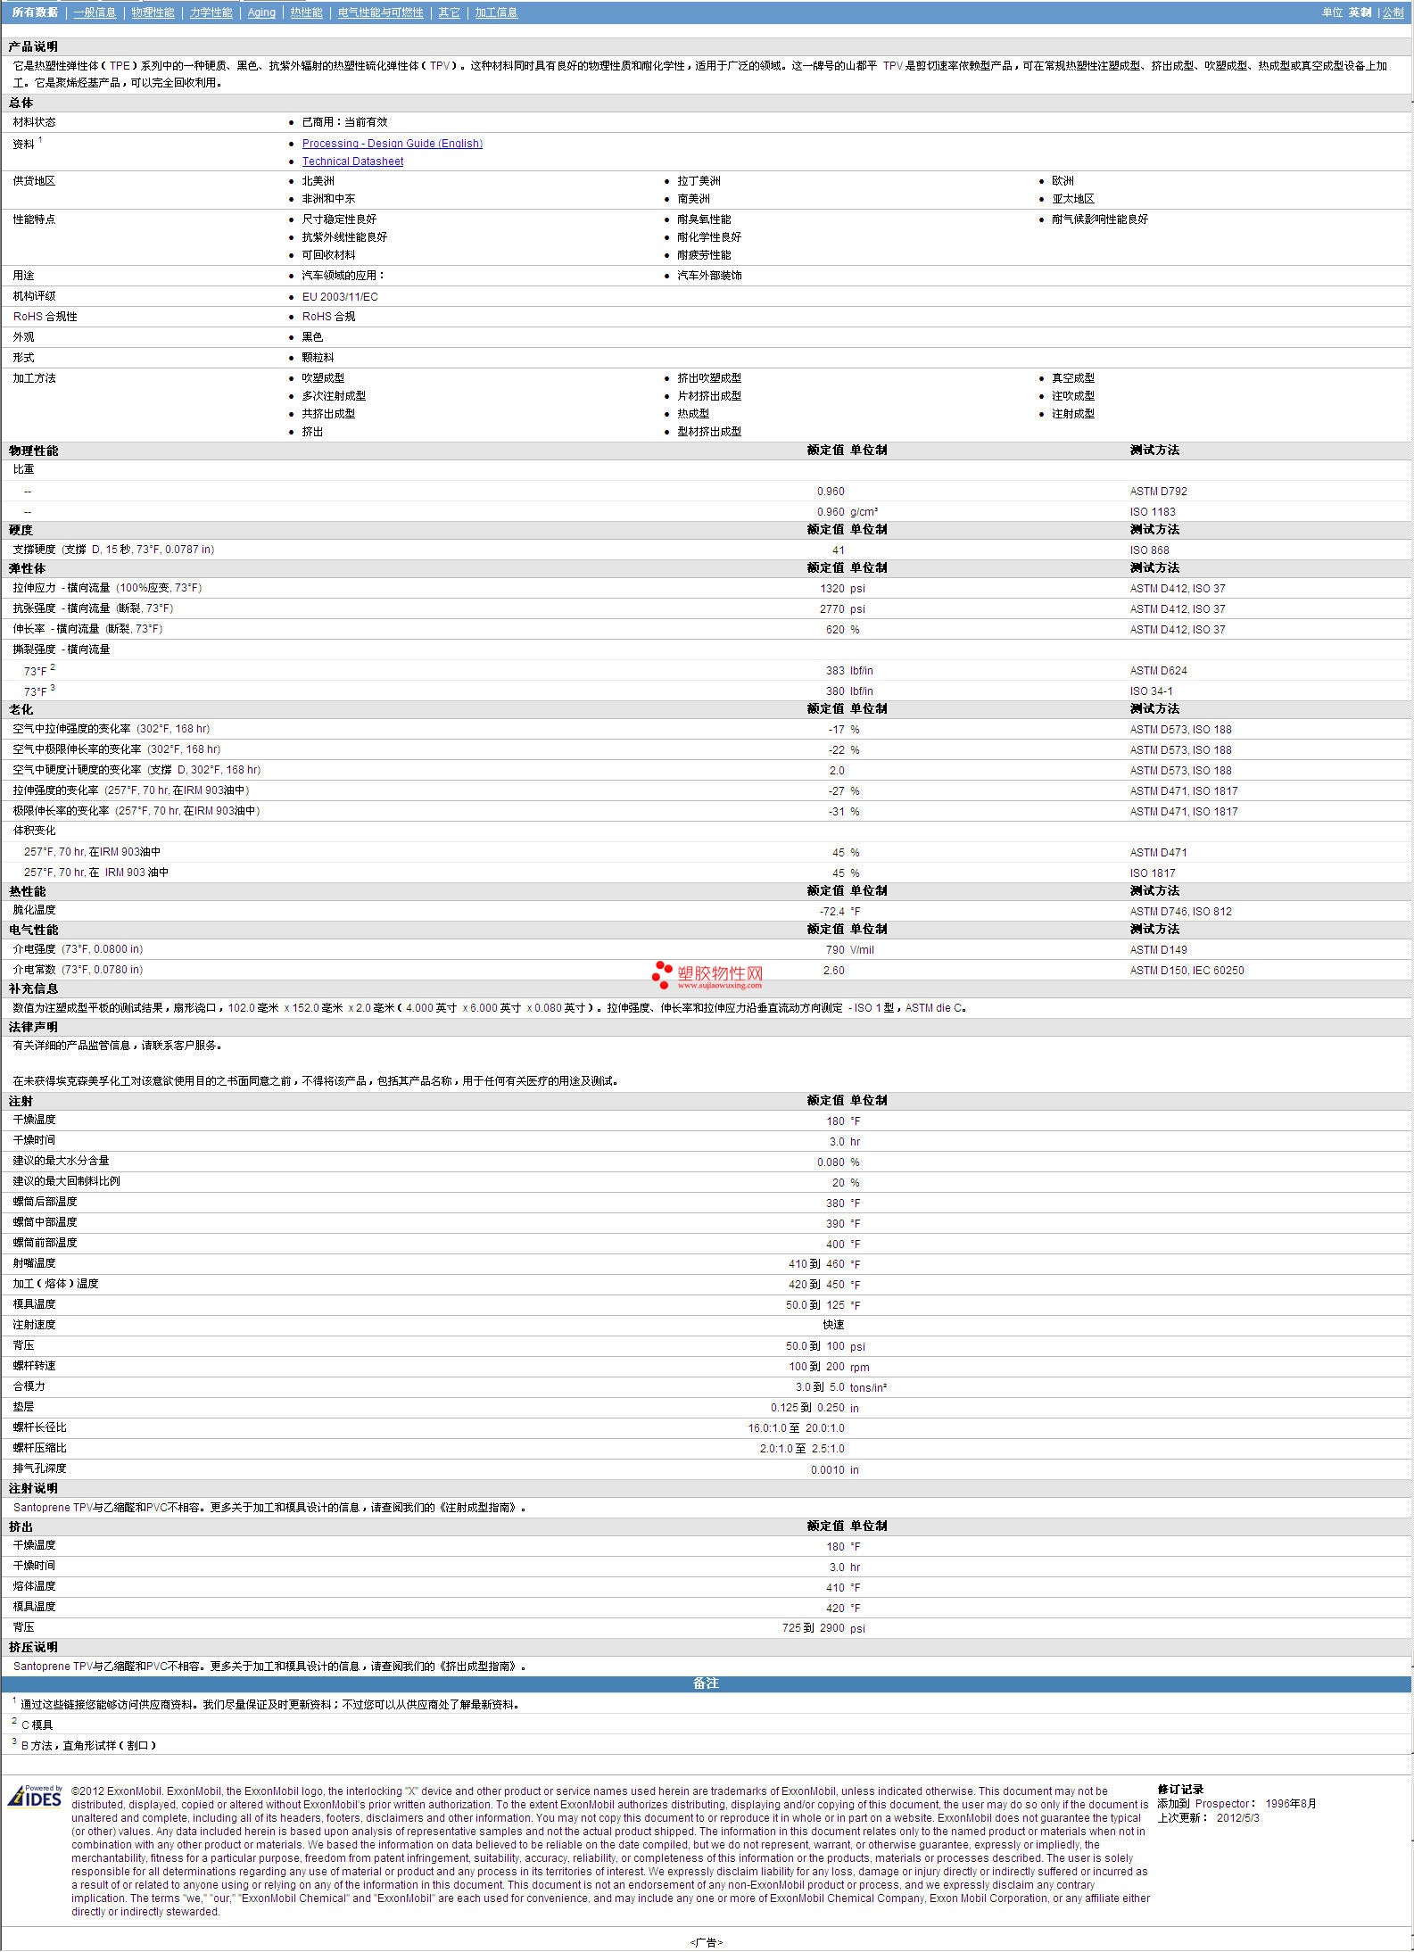Click the 介电常数 row label
The width and height of the screenshot is (1414, 1952).
tap(78, 970)
